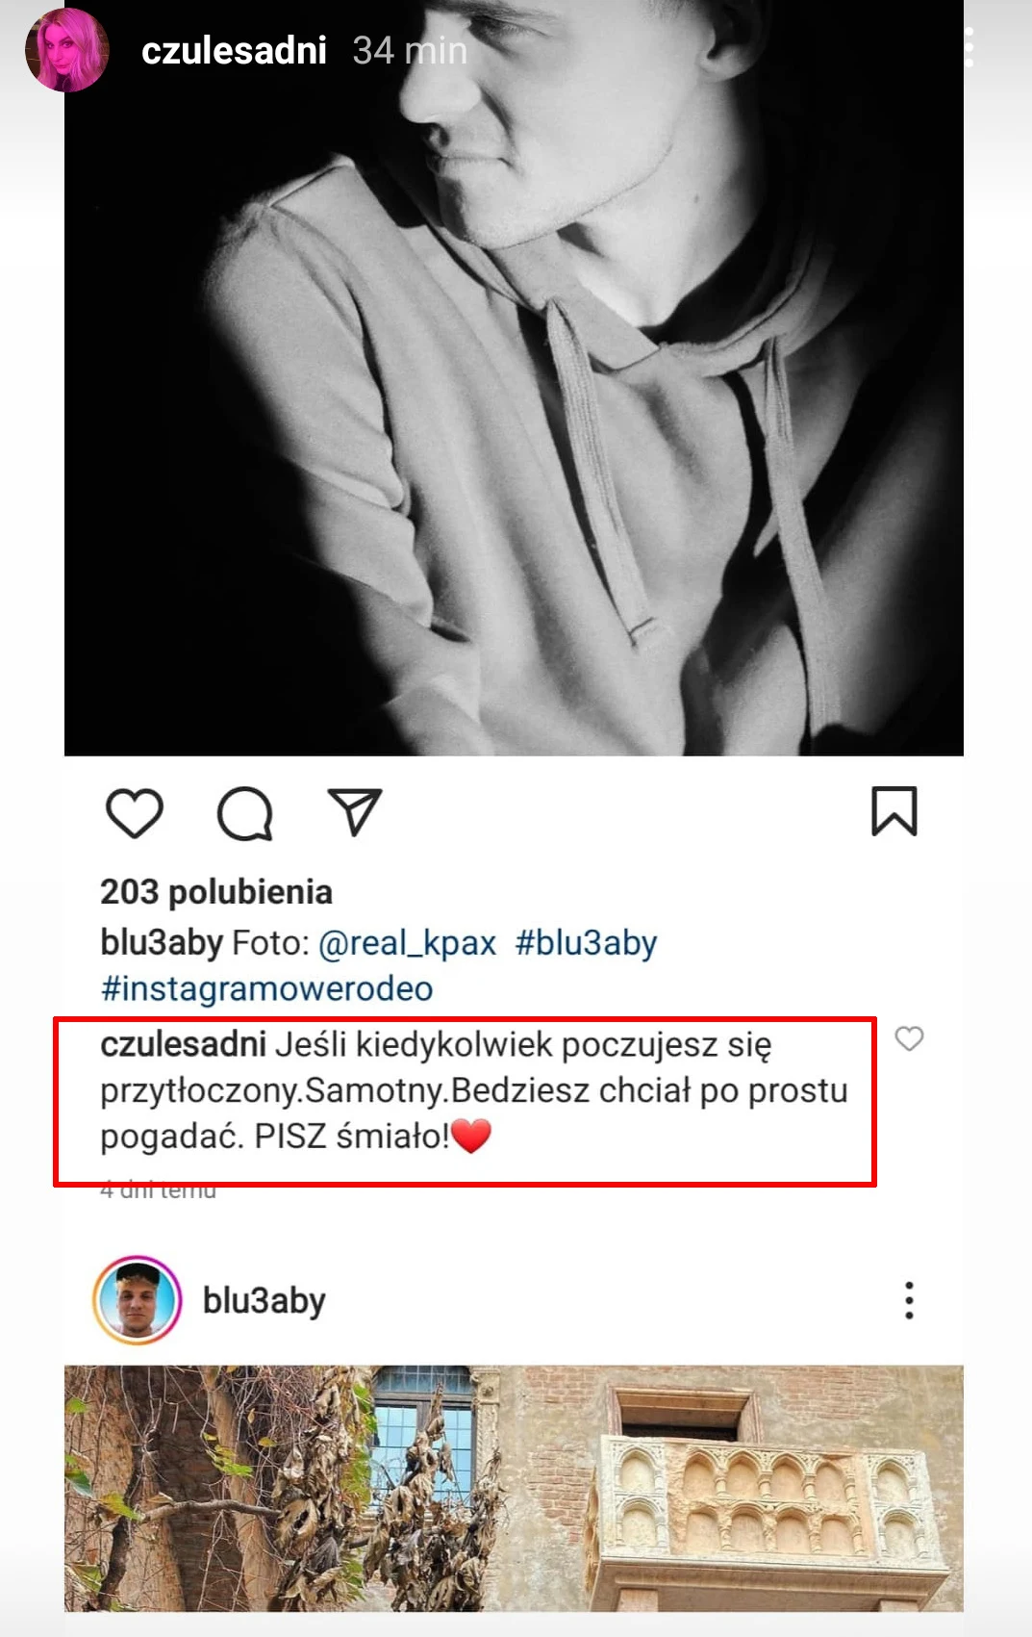Toggle like on the main post heart

[x=135, y=813]
